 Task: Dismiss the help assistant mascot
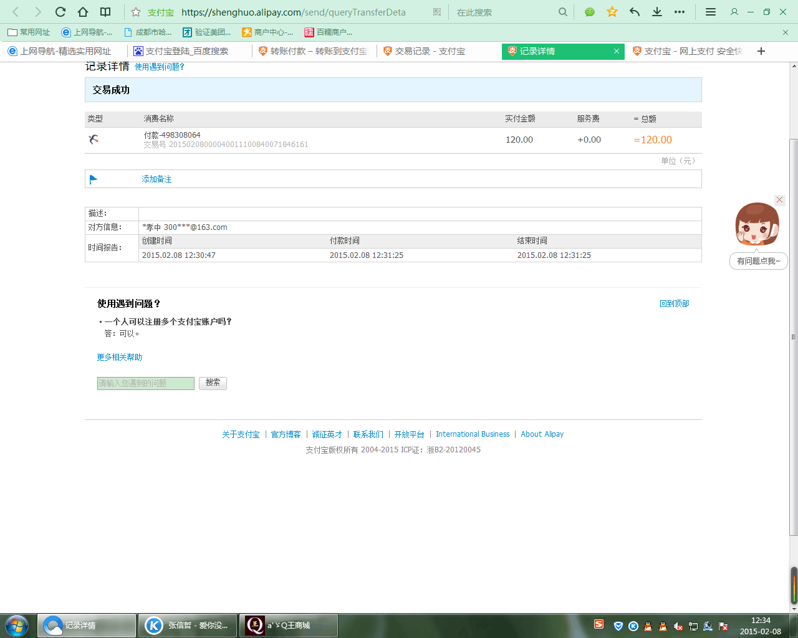[x=779, y=199]
